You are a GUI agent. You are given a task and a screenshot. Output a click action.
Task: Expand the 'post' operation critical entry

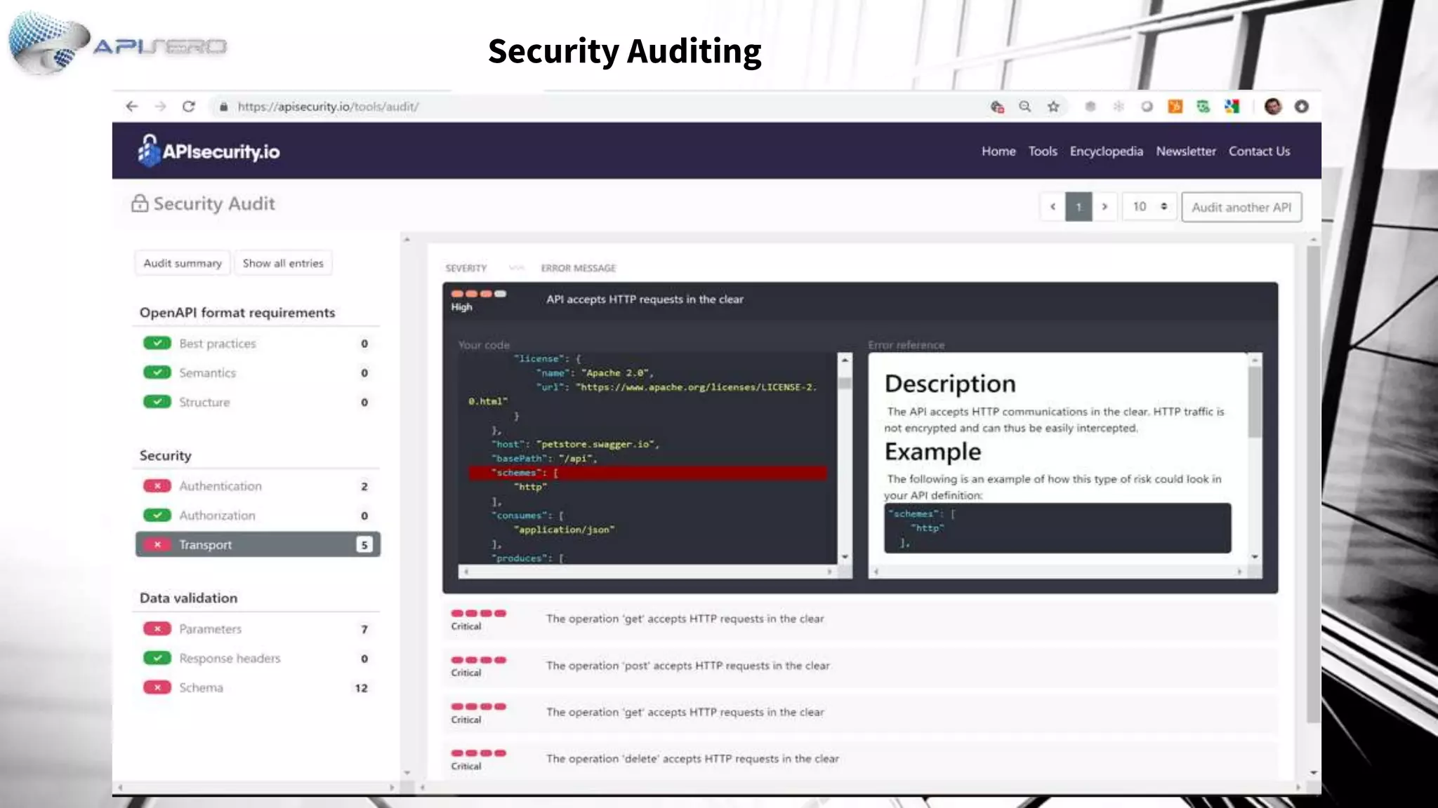coord(860,666)
